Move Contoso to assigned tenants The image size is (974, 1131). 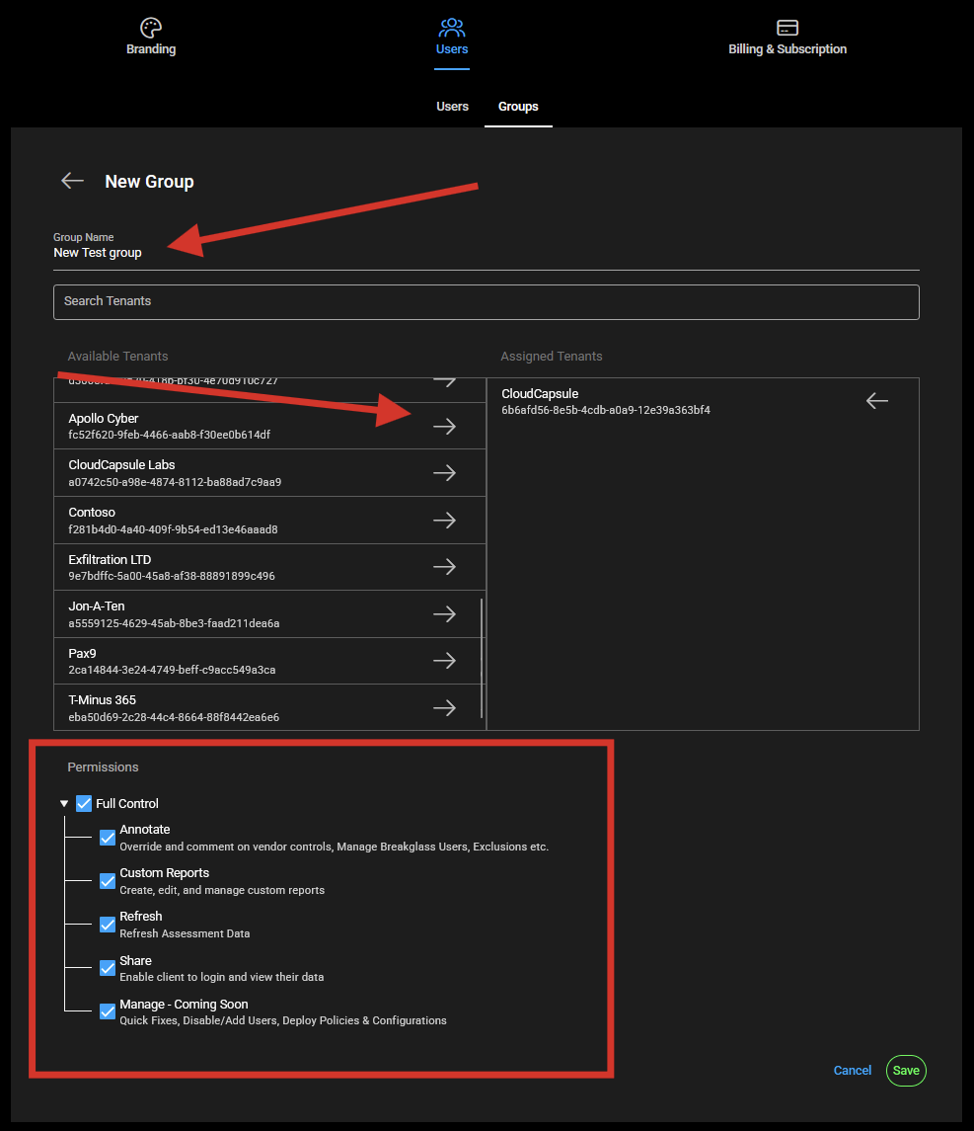[444, 521]
